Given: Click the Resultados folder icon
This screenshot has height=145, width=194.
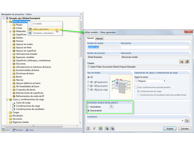Looking at the screenshot, I should [x=10, y=116].
